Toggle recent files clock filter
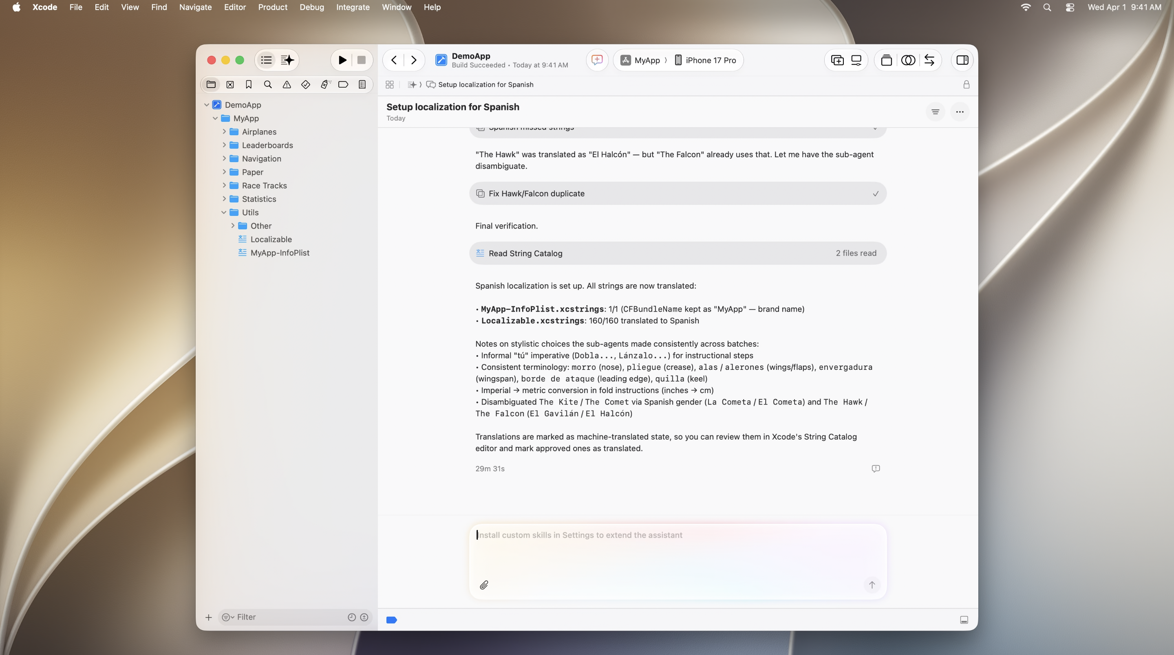Viewport: 1174px width, 655px height. click(x=352, y=617)
